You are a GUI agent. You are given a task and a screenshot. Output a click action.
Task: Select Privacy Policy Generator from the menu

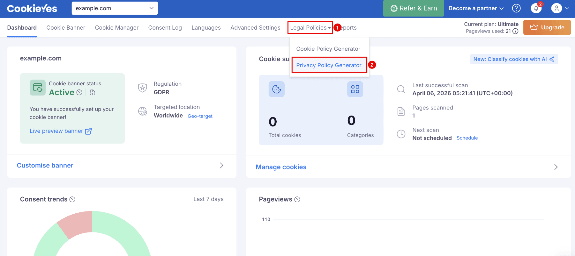point(329,65)
